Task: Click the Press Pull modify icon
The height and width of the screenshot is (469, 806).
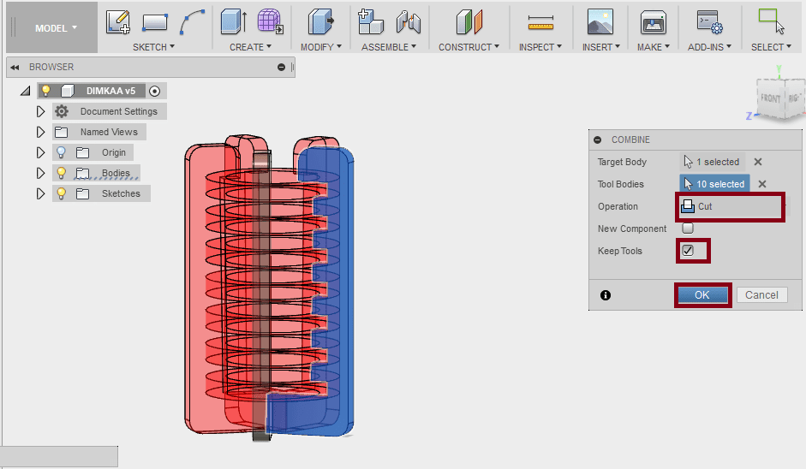Action: (x=320, y=22)
